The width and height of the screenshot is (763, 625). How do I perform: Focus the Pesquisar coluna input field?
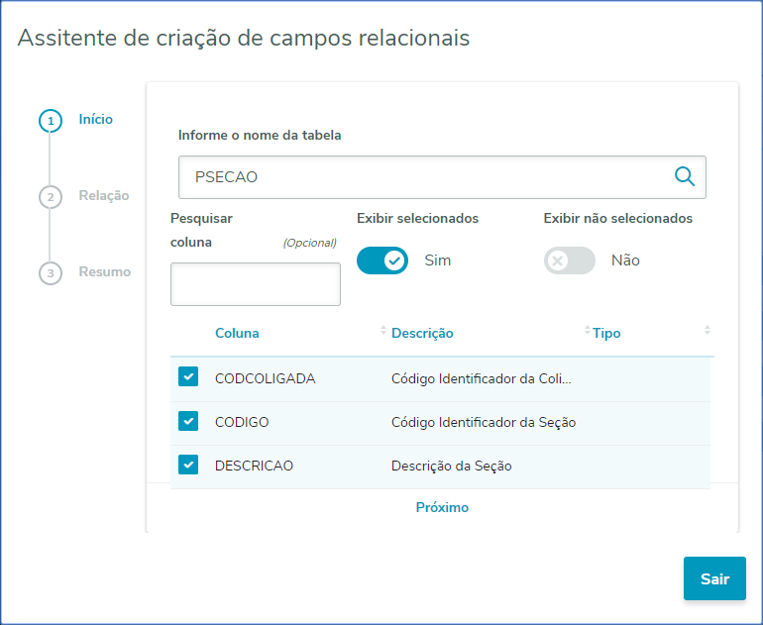pyautogui.click(x=256, y=284)
